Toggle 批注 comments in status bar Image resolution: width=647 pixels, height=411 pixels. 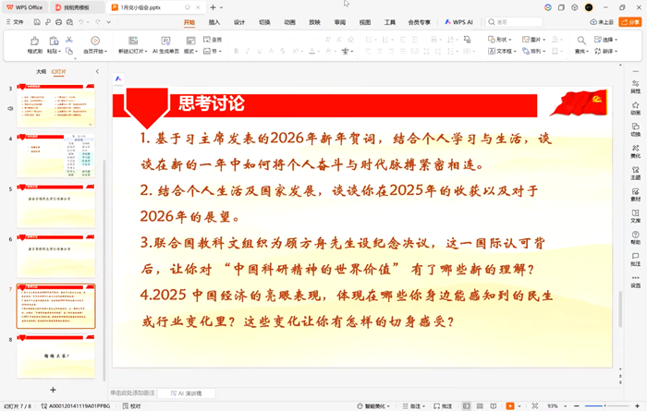445,405
